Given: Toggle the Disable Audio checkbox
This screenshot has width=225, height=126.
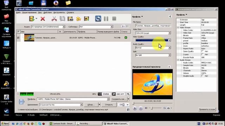Looking at the screenshot, I should coord(202,76).
